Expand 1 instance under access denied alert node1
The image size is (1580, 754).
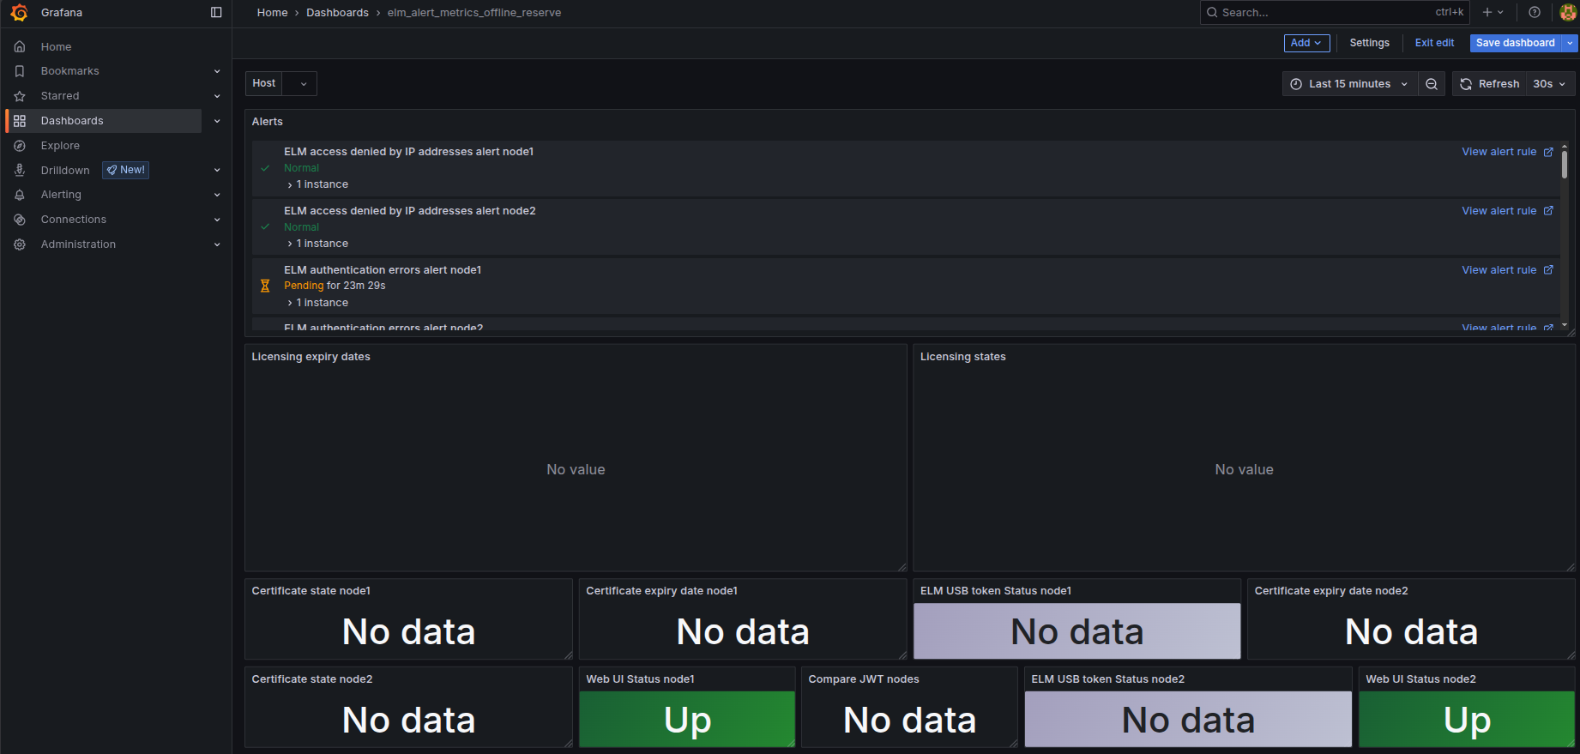pos(317,184)
